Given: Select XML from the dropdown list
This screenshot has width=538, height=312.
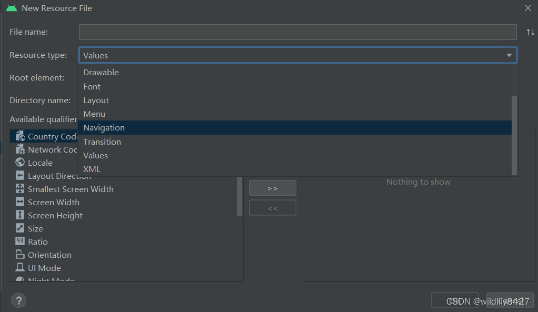Looking at the screenshot, I should point(92,169).
